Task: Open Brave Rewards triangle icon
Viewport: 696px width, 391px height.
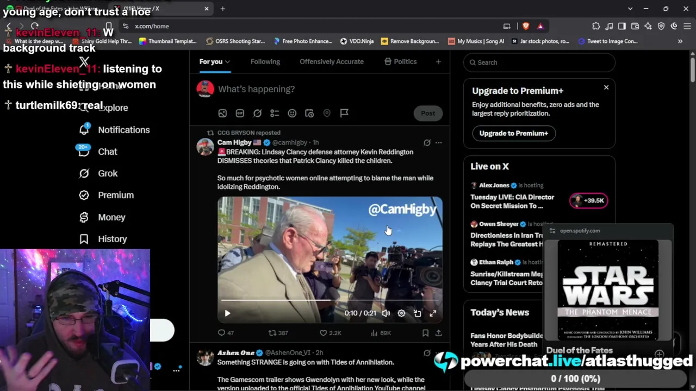Action: [x=540, y=26]
